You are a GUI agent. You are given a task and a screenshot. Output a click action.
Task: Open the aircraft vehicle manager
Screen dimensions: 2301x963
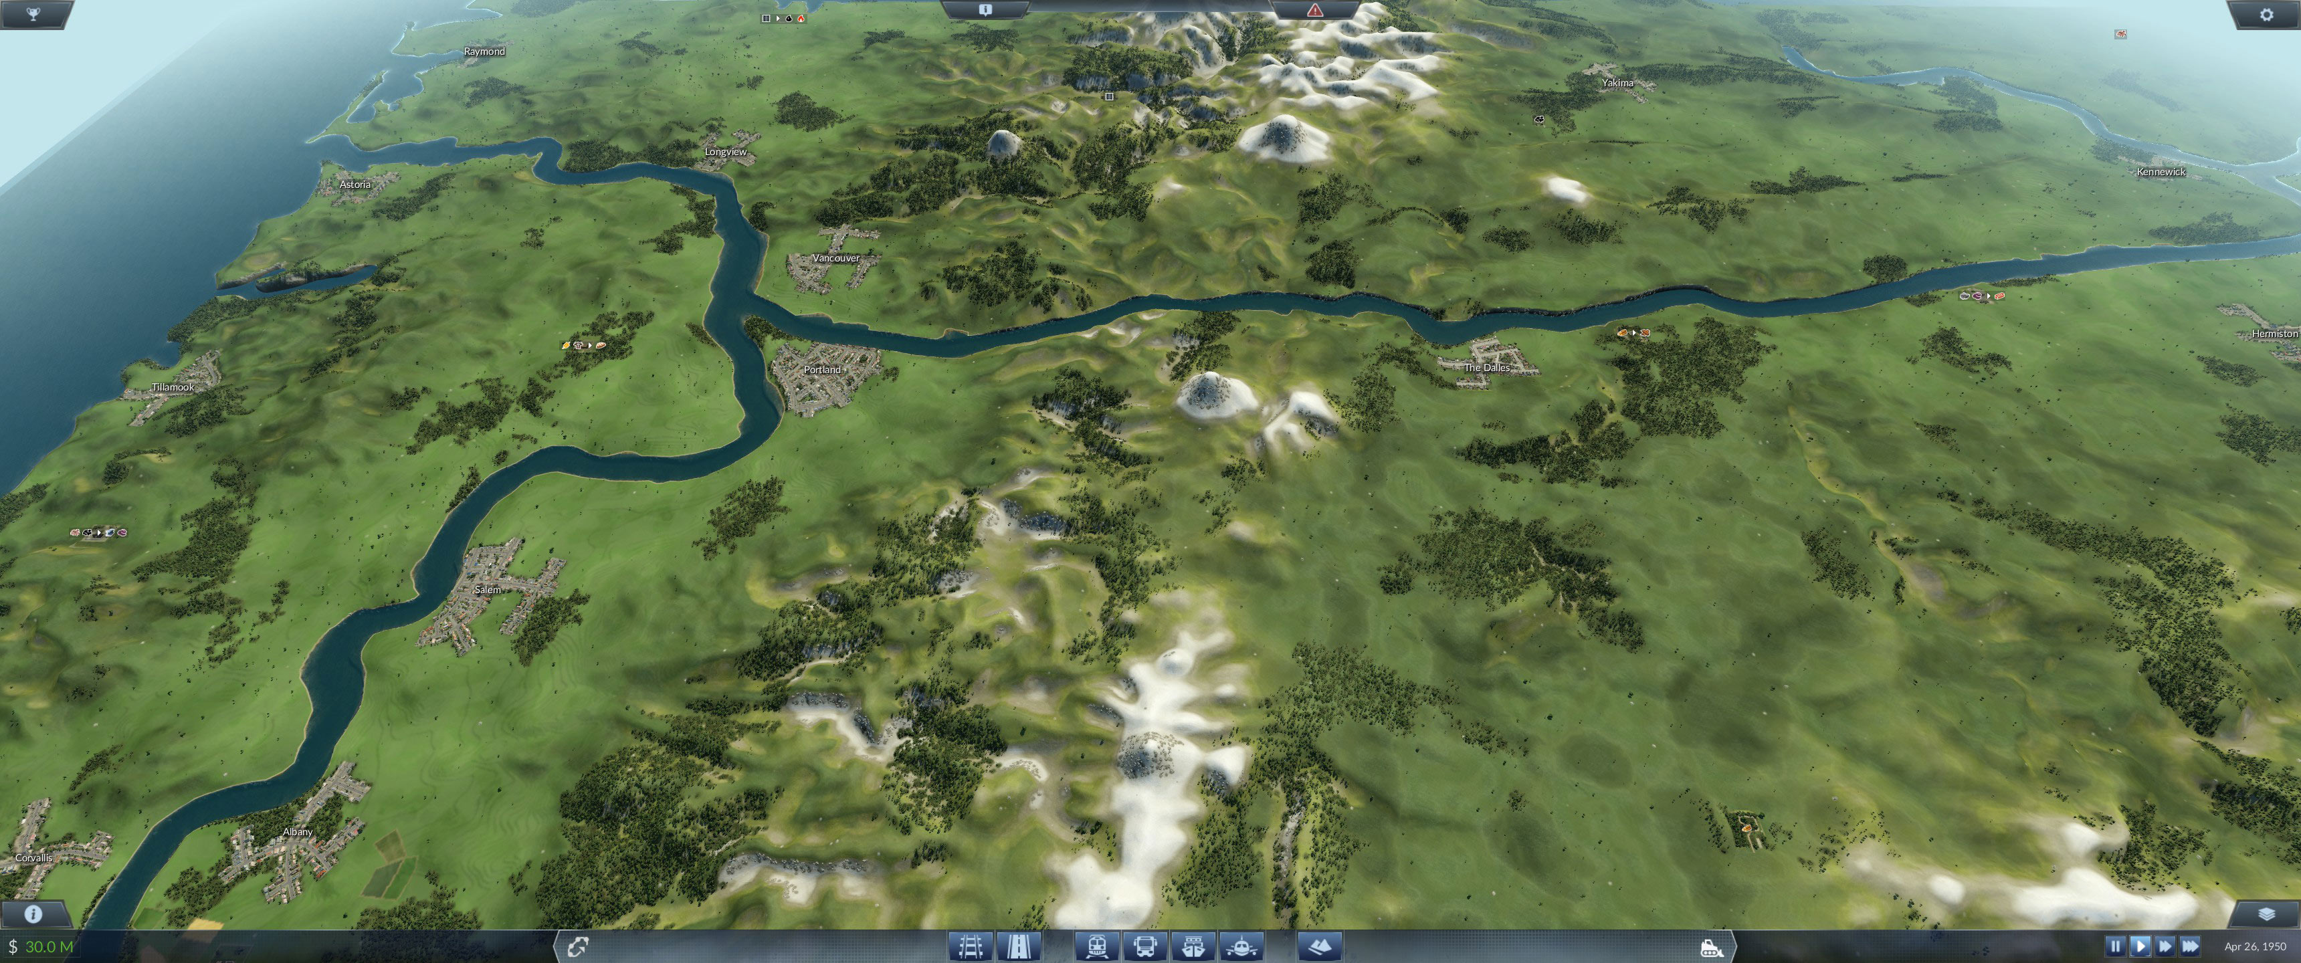click(x=1241, y=946)
